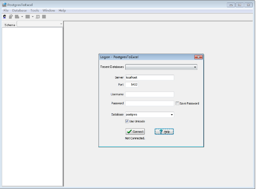Open the Help menu in menu bar
This screenshot has width=256, height=189.
pos(62,11)
